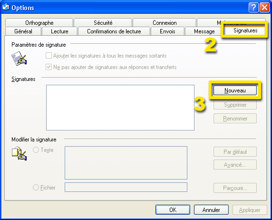Select the Fichier radio button
Viewport: 272px width, 220px height.
[36, 187]
